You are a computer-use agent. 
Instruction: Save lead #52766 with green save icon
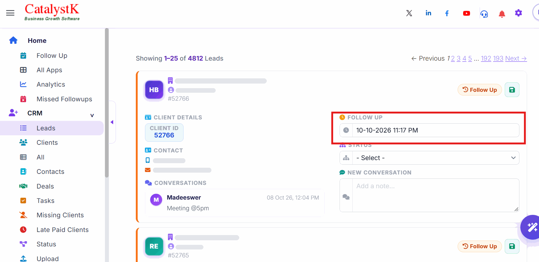pyautogui.click(x=512, y=90)
